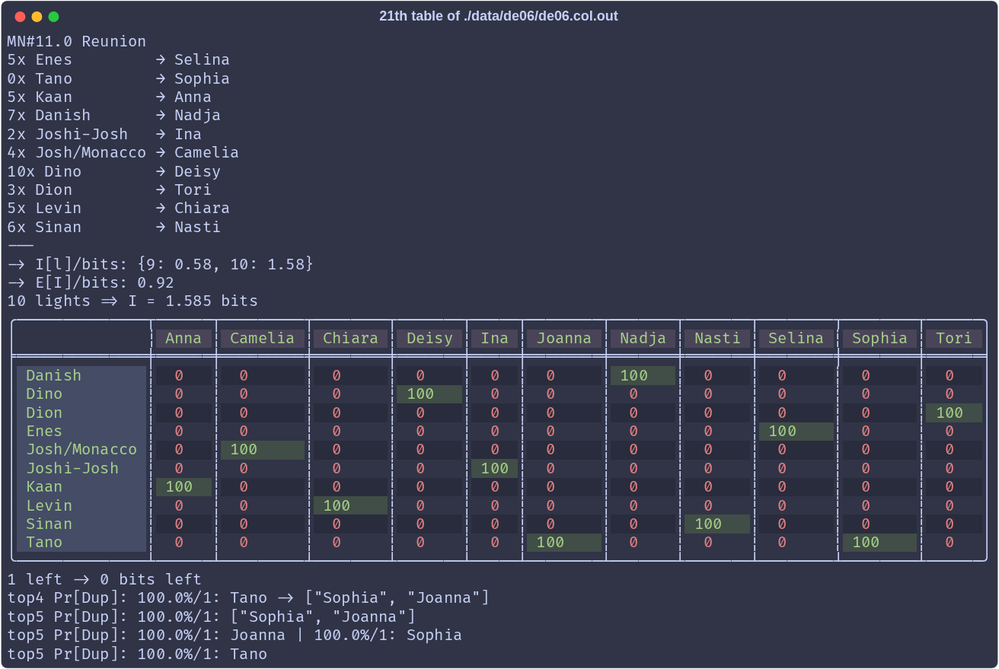Click the 100 cell for Sinan and Nasti

[717, 524]
